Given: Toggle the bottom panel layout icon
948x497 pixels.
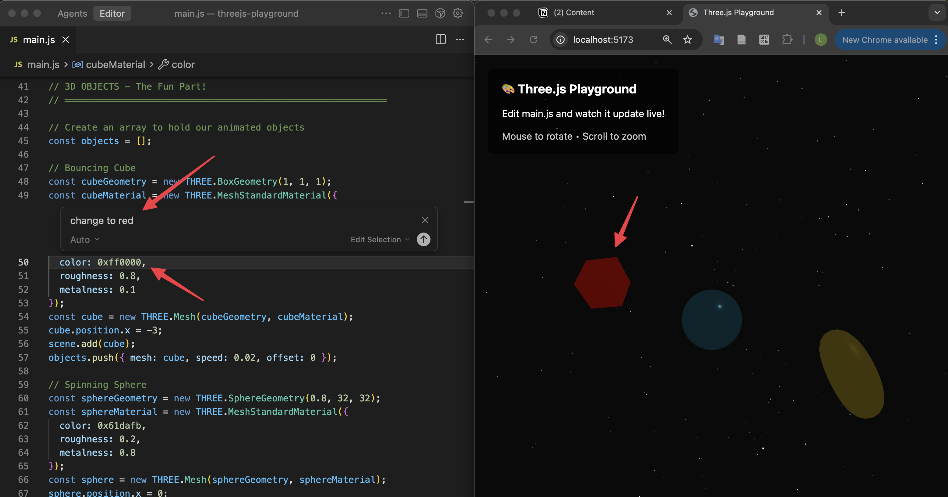Looking at the screenshot, I should (422, 14).
